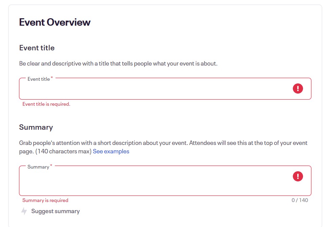Click the Event Overview main heading
The image size is (324, 227).
pos(55,22)
